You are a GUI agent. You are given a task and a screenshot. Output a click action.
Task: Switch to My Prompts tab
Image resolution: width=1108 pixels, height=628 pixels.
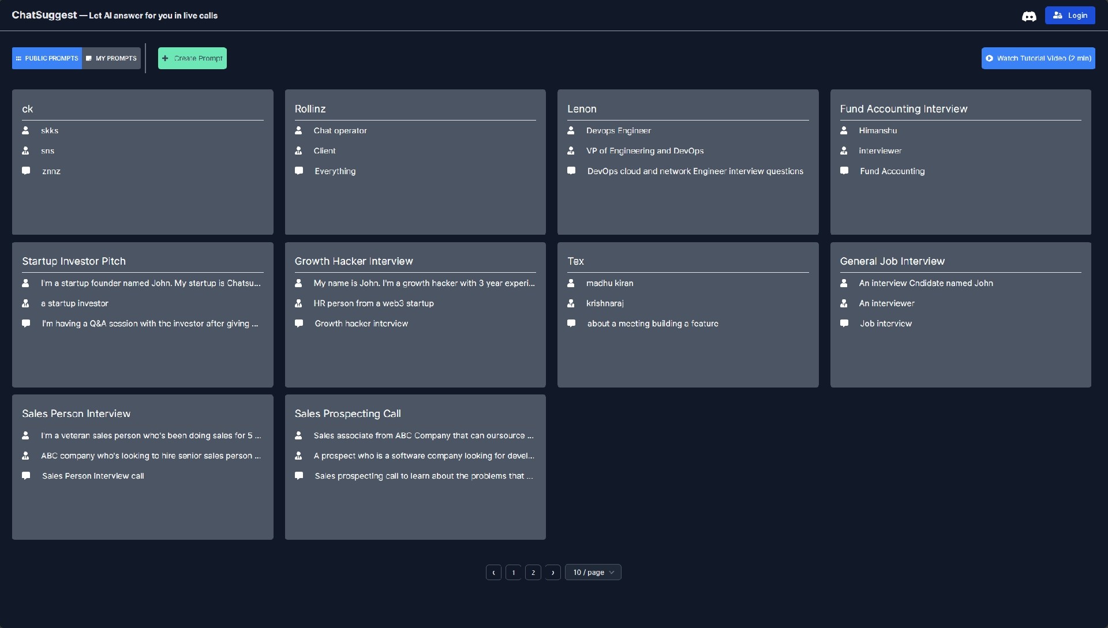pyautogui.click(x=111, y=58)
